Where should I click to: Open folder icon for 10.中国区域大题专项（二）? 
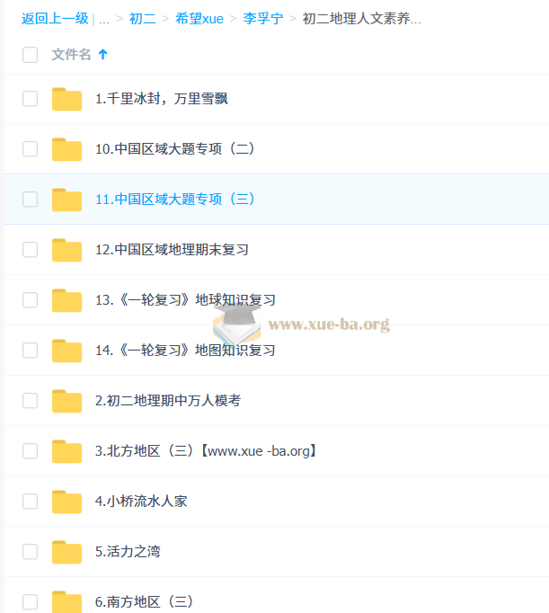click(x=66, y=149)
